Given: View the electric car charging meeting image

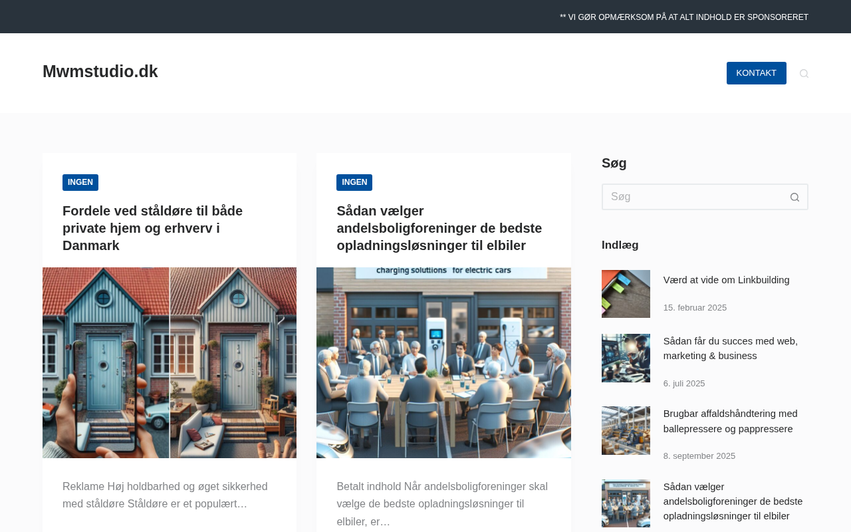Looking at the screenshot, I should coord(443,362).
